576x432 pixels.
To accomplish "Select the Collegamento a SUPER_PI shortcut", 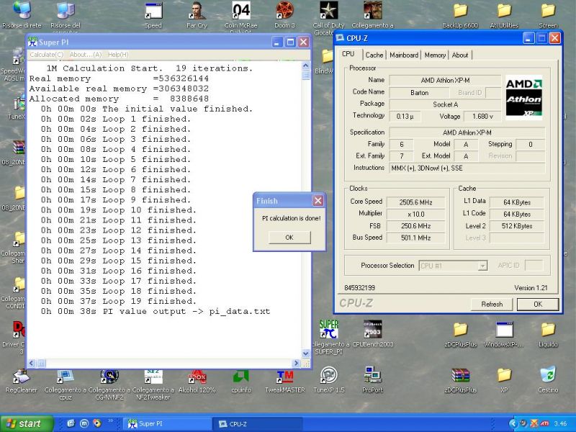I will tap(329, 337).
